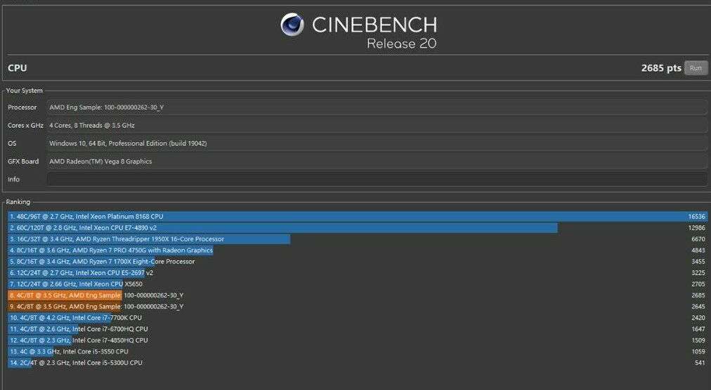Screen dimensions: 711x390
Task: Select the Core i5-3550 ranking entry
Action: pyautogui.click(x=358, y=351)
